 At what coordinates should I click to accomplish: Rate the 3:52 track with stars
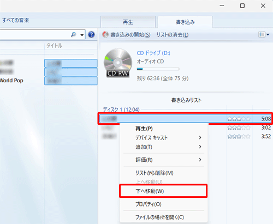pos(239,136)
